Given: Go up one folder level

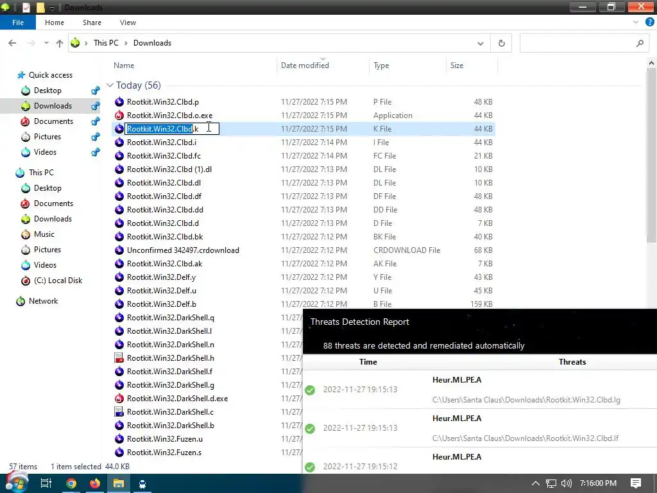Looking at the screenshot, I should pyautogui.click(x=60, y=43).
